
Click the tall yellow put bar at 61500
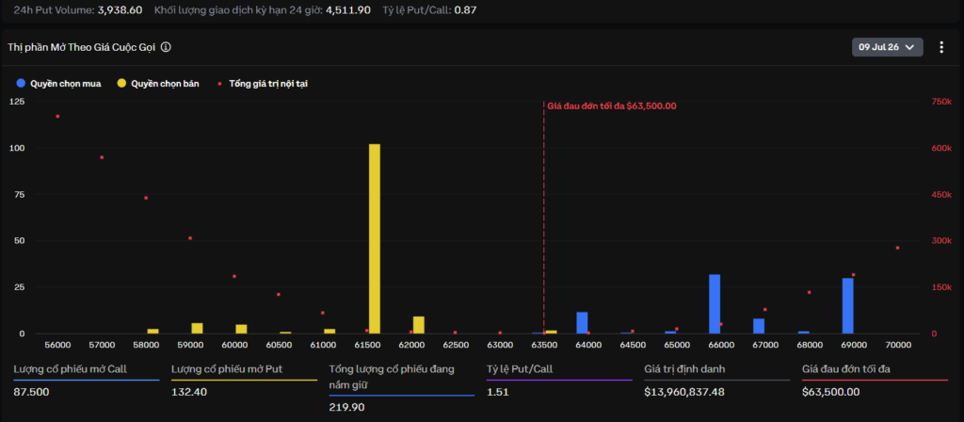375,238
